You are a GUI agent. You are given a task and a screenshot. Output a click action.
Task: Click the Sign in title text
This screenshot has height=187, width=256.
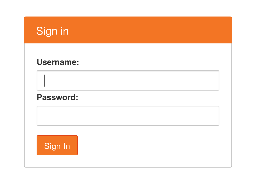click(x=52, y=31)
